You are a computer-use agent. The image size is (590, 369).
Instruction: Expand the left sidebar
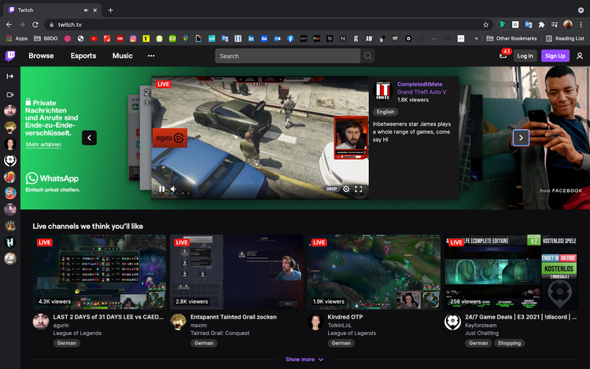[x=10, y=76]
